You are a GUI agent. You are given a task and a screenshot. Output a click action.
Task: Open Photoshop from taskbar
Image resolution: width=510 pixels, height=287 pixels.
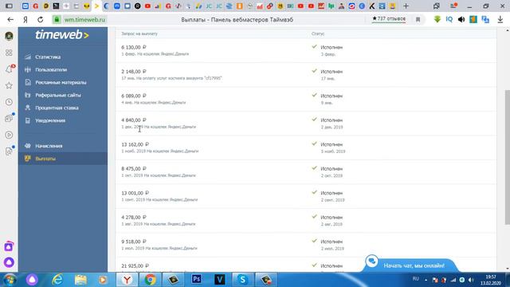coord(197,280)
